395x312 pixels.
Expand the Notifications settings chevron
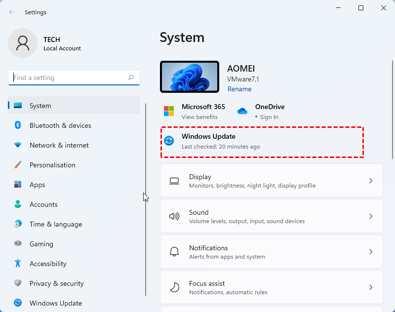tap(371, 252)
